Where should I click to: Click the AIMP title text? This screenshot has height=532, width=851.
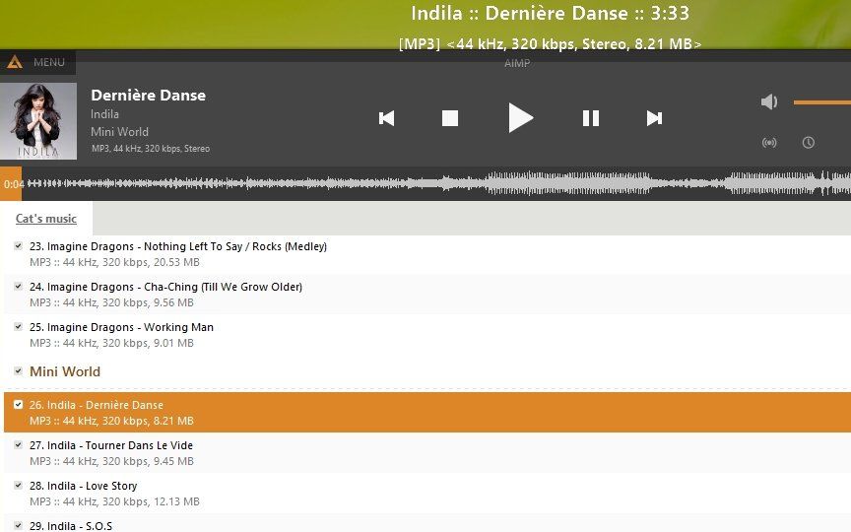[517, 63]
